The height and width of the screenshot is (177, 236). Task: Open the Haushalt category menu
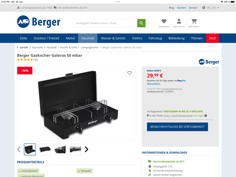88,38
